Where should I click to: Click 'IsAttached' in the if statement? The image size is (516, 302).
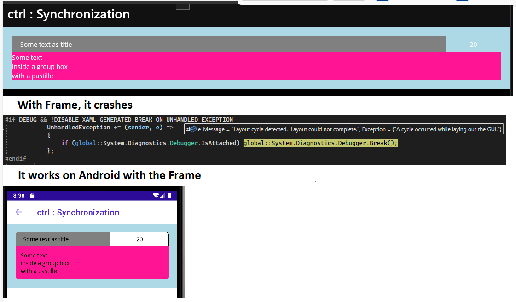219,143
